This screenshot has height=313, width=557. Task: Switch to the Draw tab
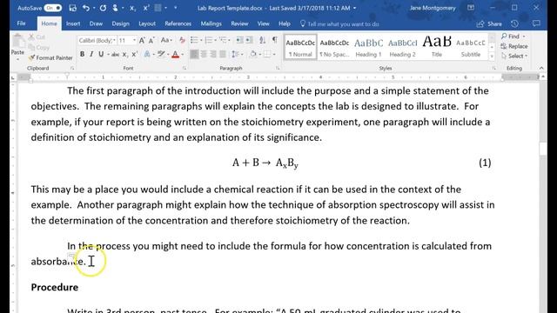96,23
